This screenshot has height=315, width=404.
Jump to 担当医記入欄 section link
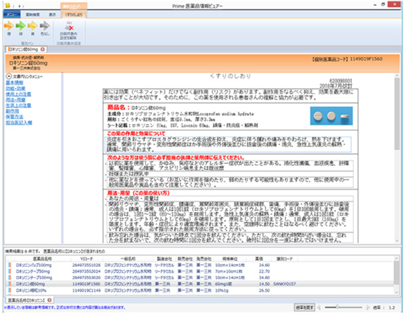(19, 123)
